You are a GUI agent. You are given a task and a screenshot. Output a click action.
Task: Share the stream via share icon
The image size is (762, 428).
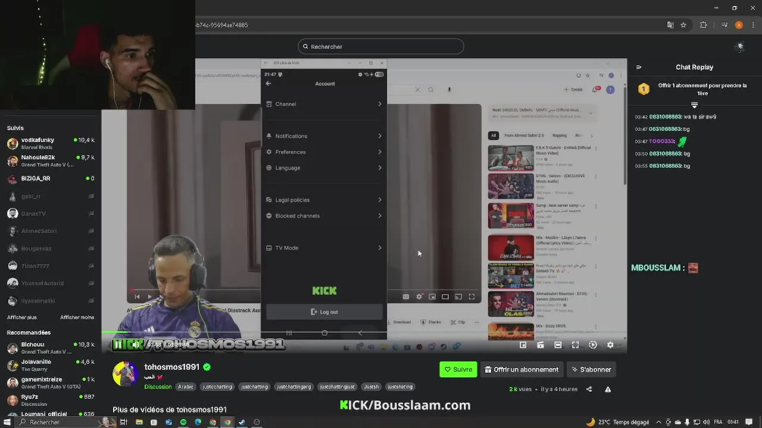589,389
